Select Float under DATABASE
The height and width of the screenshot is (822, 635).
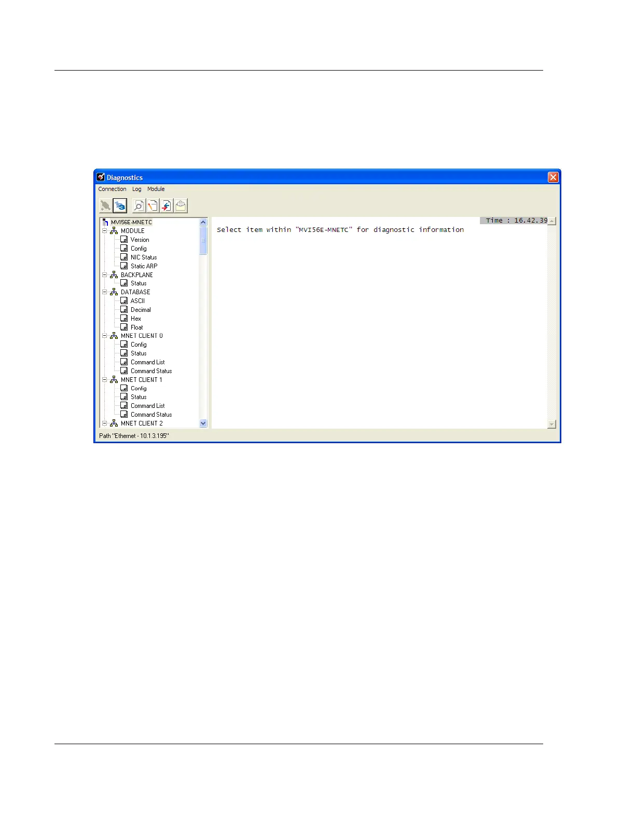[137, 327]
